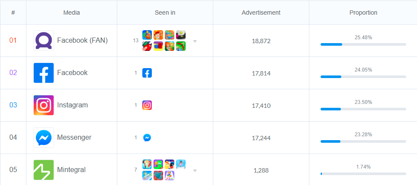Click first app thumbnail in Facebook (FAN) row
Image resolution: width=417 pixels, height=185 pixels.
(147, 35)
